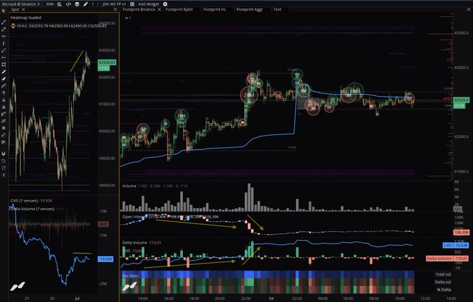Open the database stack icon
The height and width of the screenshot is (302, 473).
[x=77, y=4]
